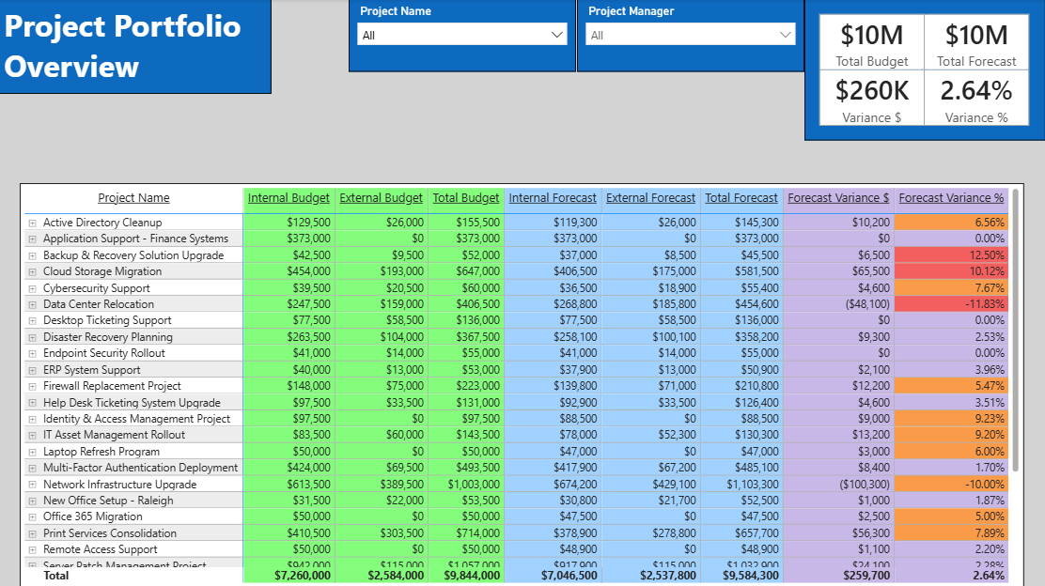Sort by External Forecast column header

click(x=650, y=198)
